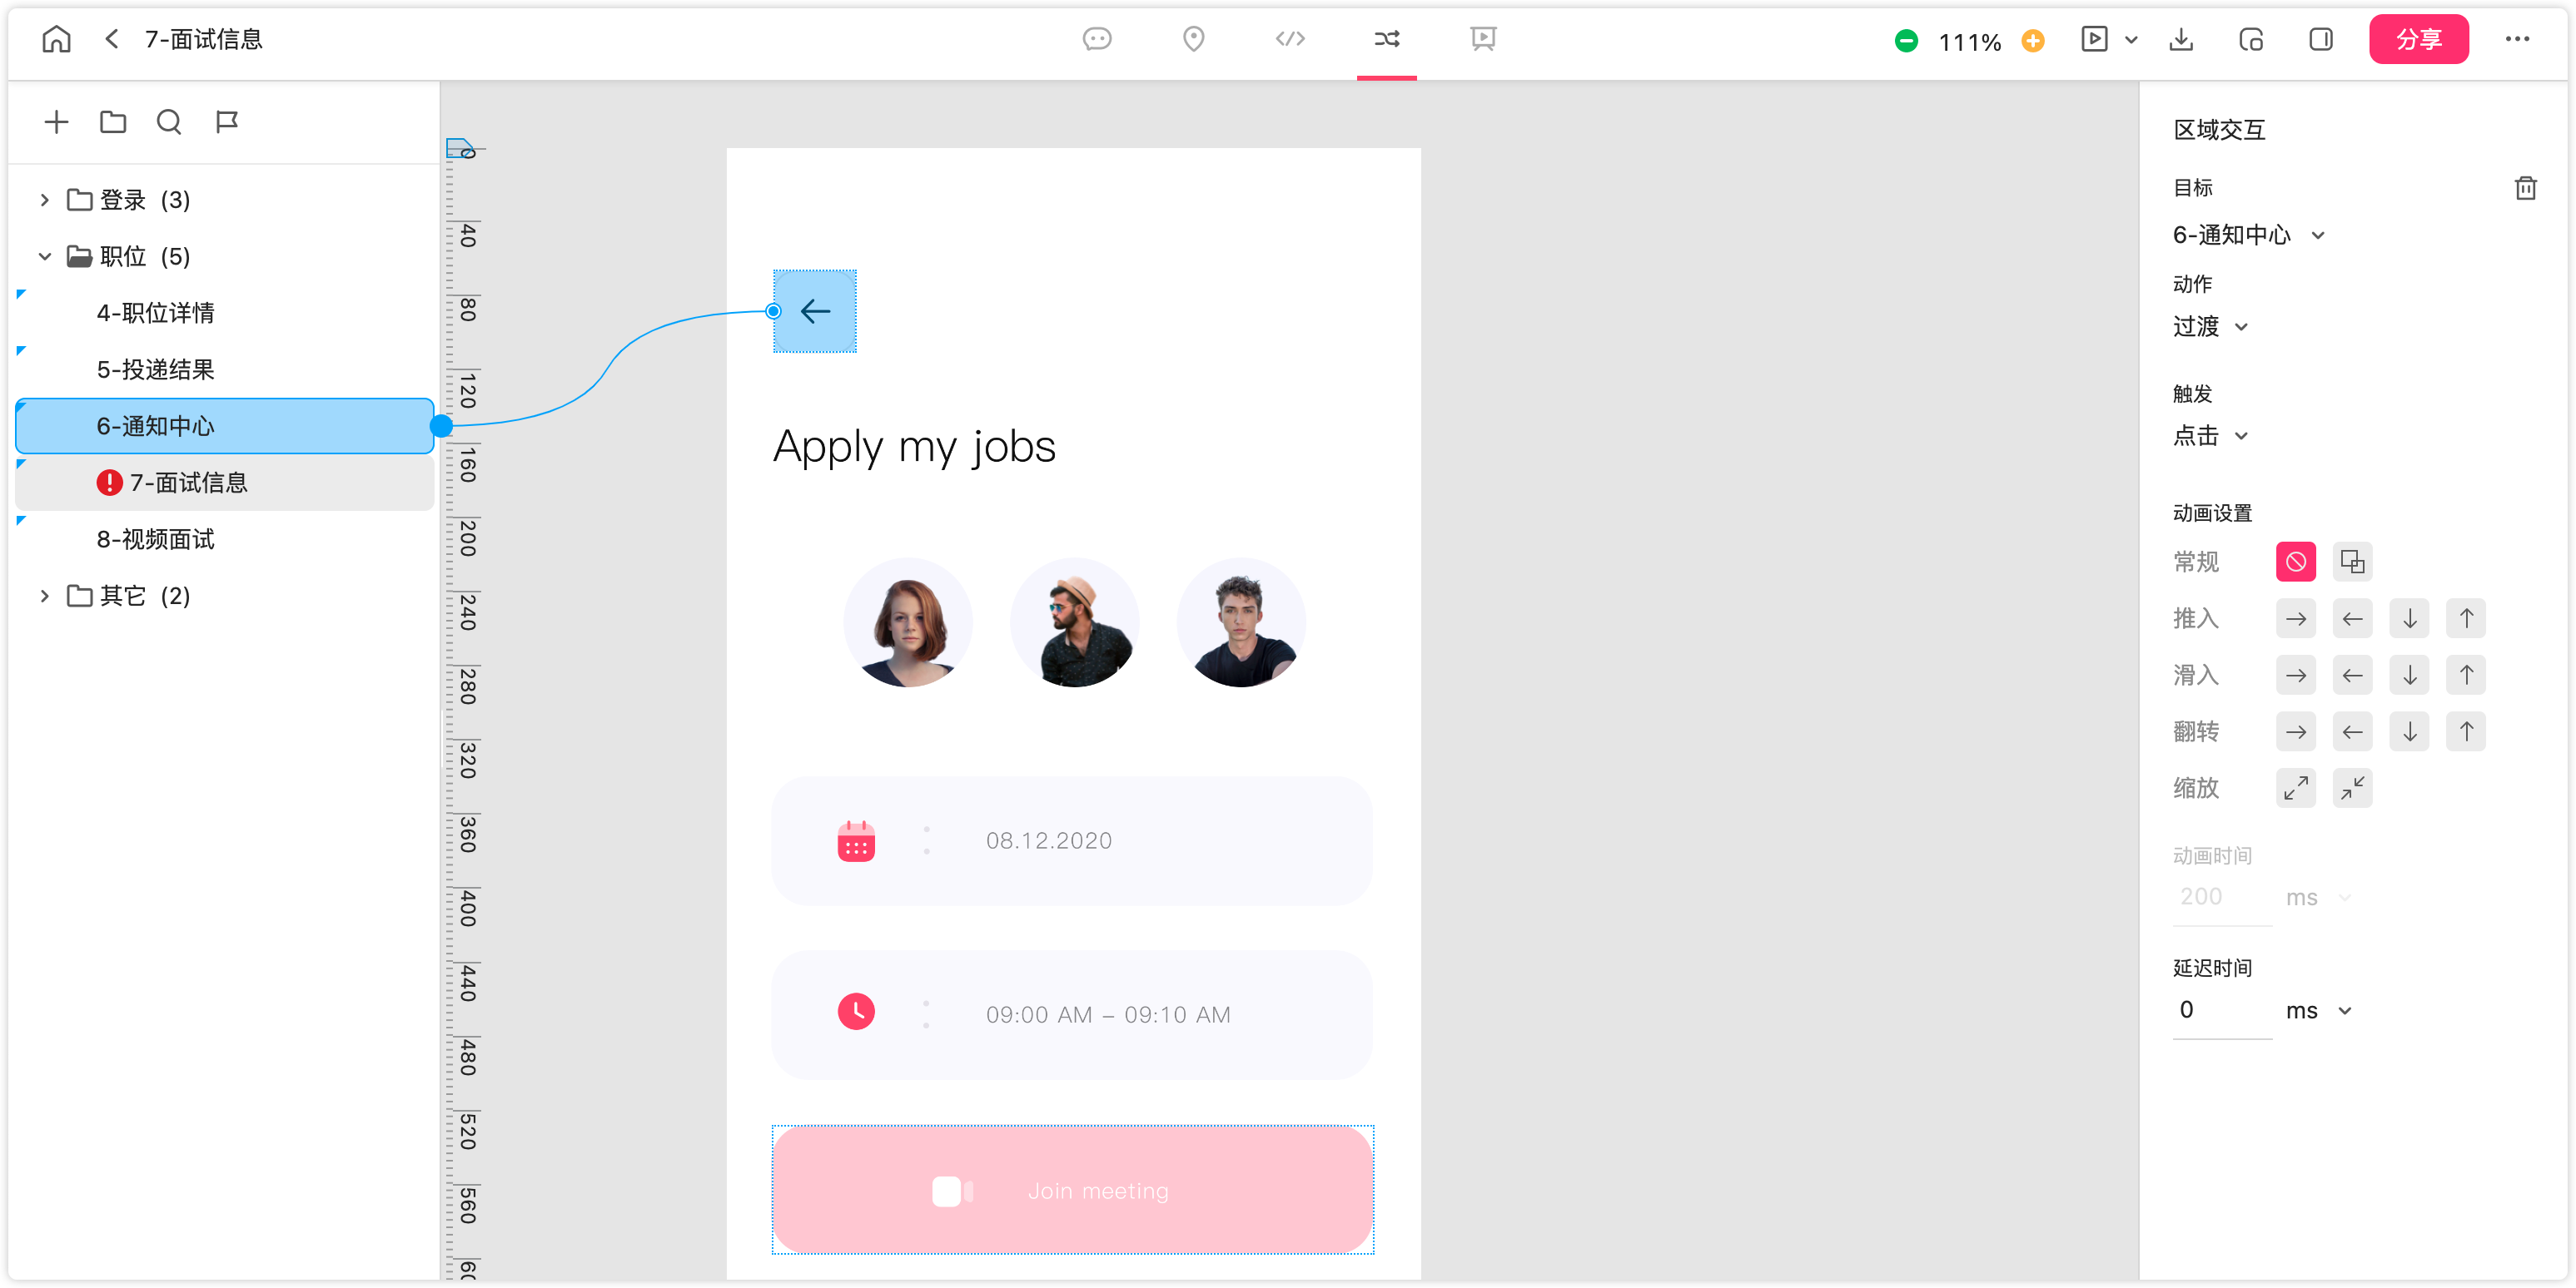The height and width of the screenshot is (1288, 2576).
Task: Switch to the prototype interaction tab
Action: (x=1386, y=39)
